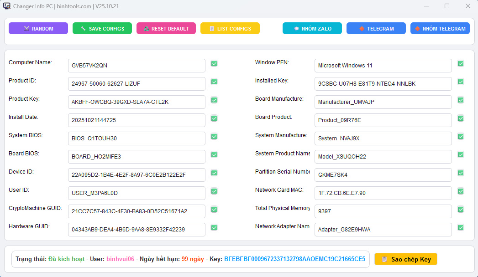Disable the Network Card MAC checkbox
This screenshot has width=478, height=277.
(461, 191)
